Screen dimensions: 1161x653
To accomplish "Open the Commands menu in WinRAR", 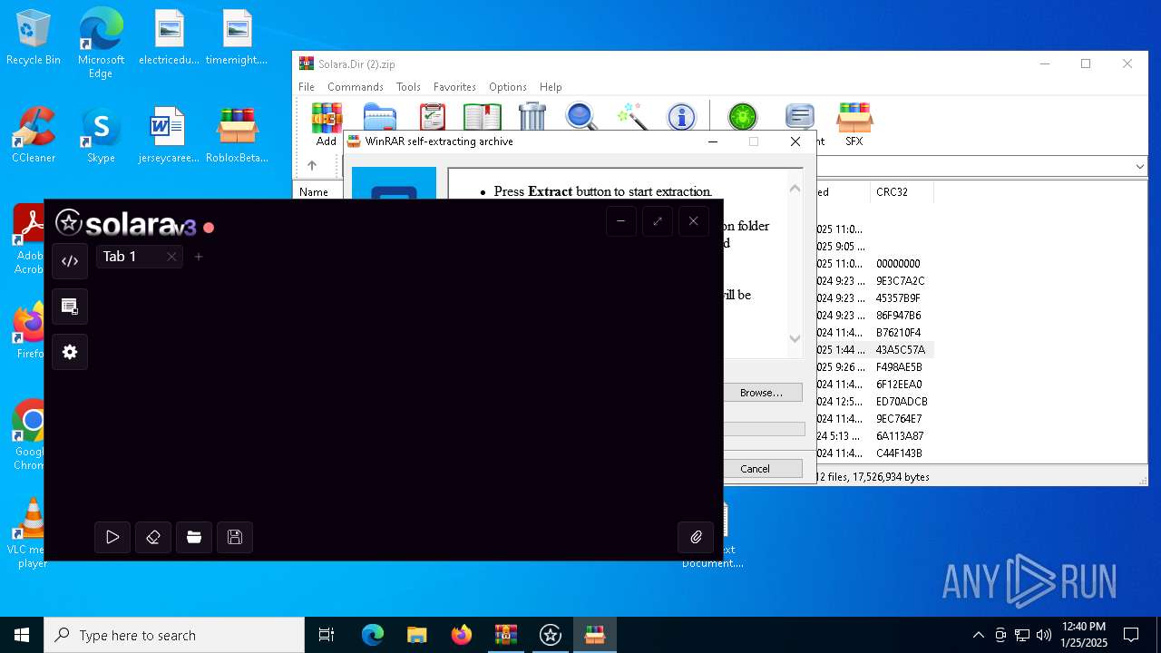I will tap(355, 87).
